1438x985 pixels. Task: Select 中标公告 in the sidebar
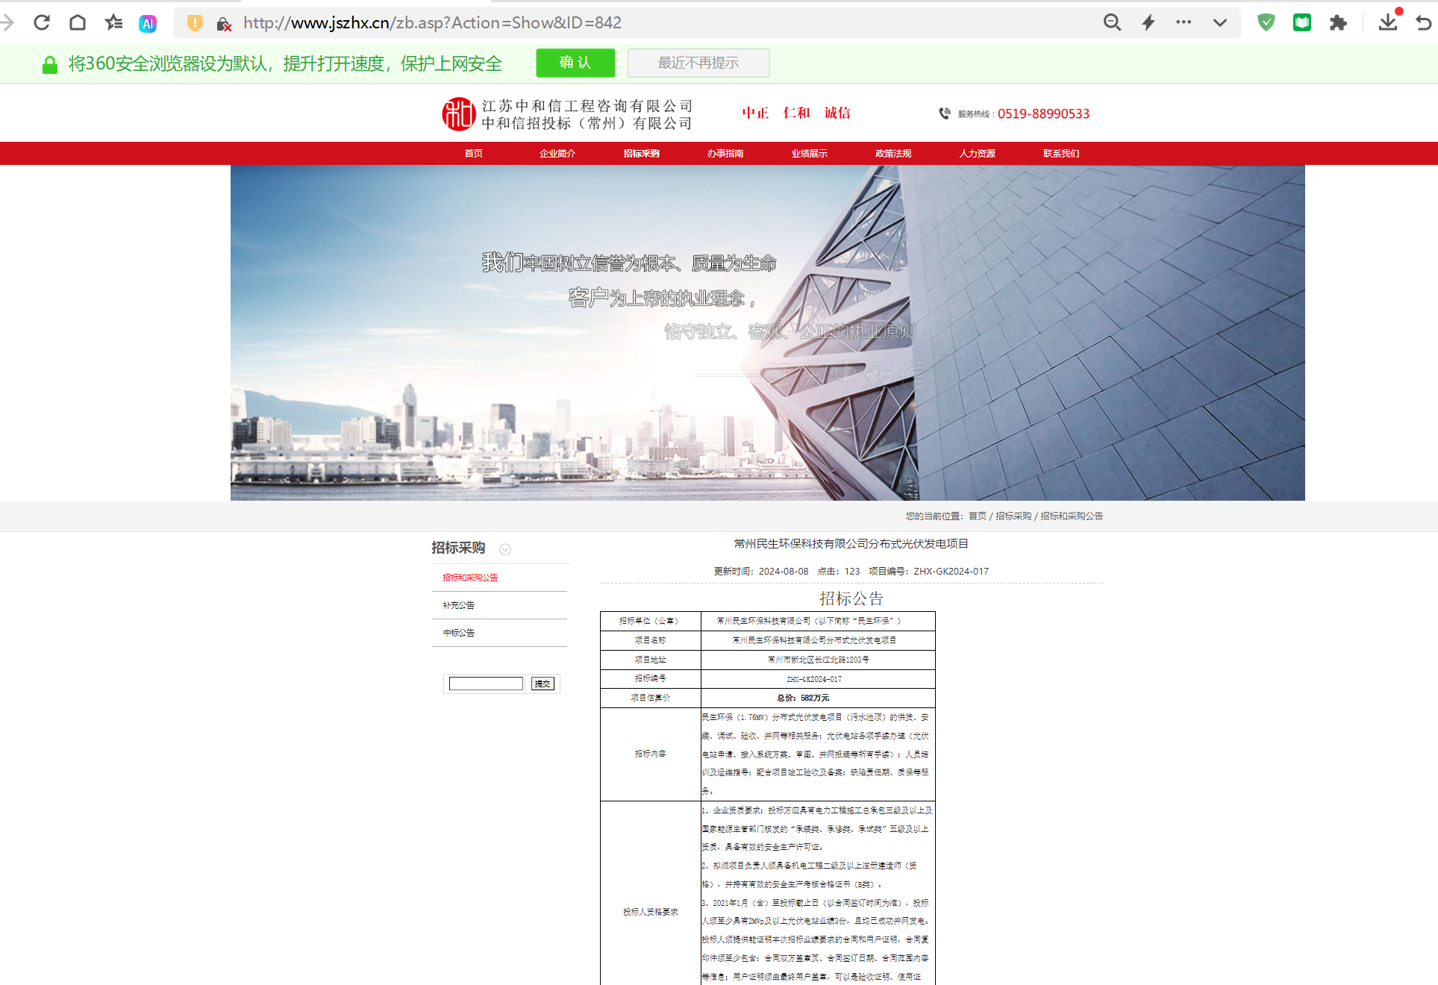(459, 633)
